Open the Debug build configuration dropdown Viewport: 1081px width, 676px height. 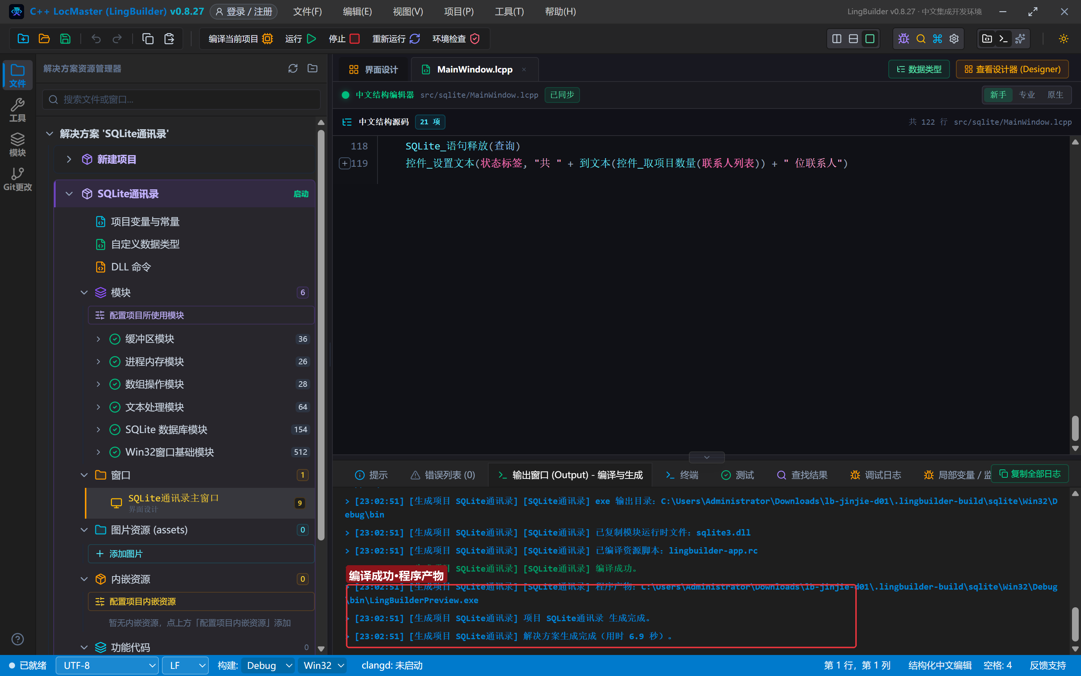coord(268,665)
